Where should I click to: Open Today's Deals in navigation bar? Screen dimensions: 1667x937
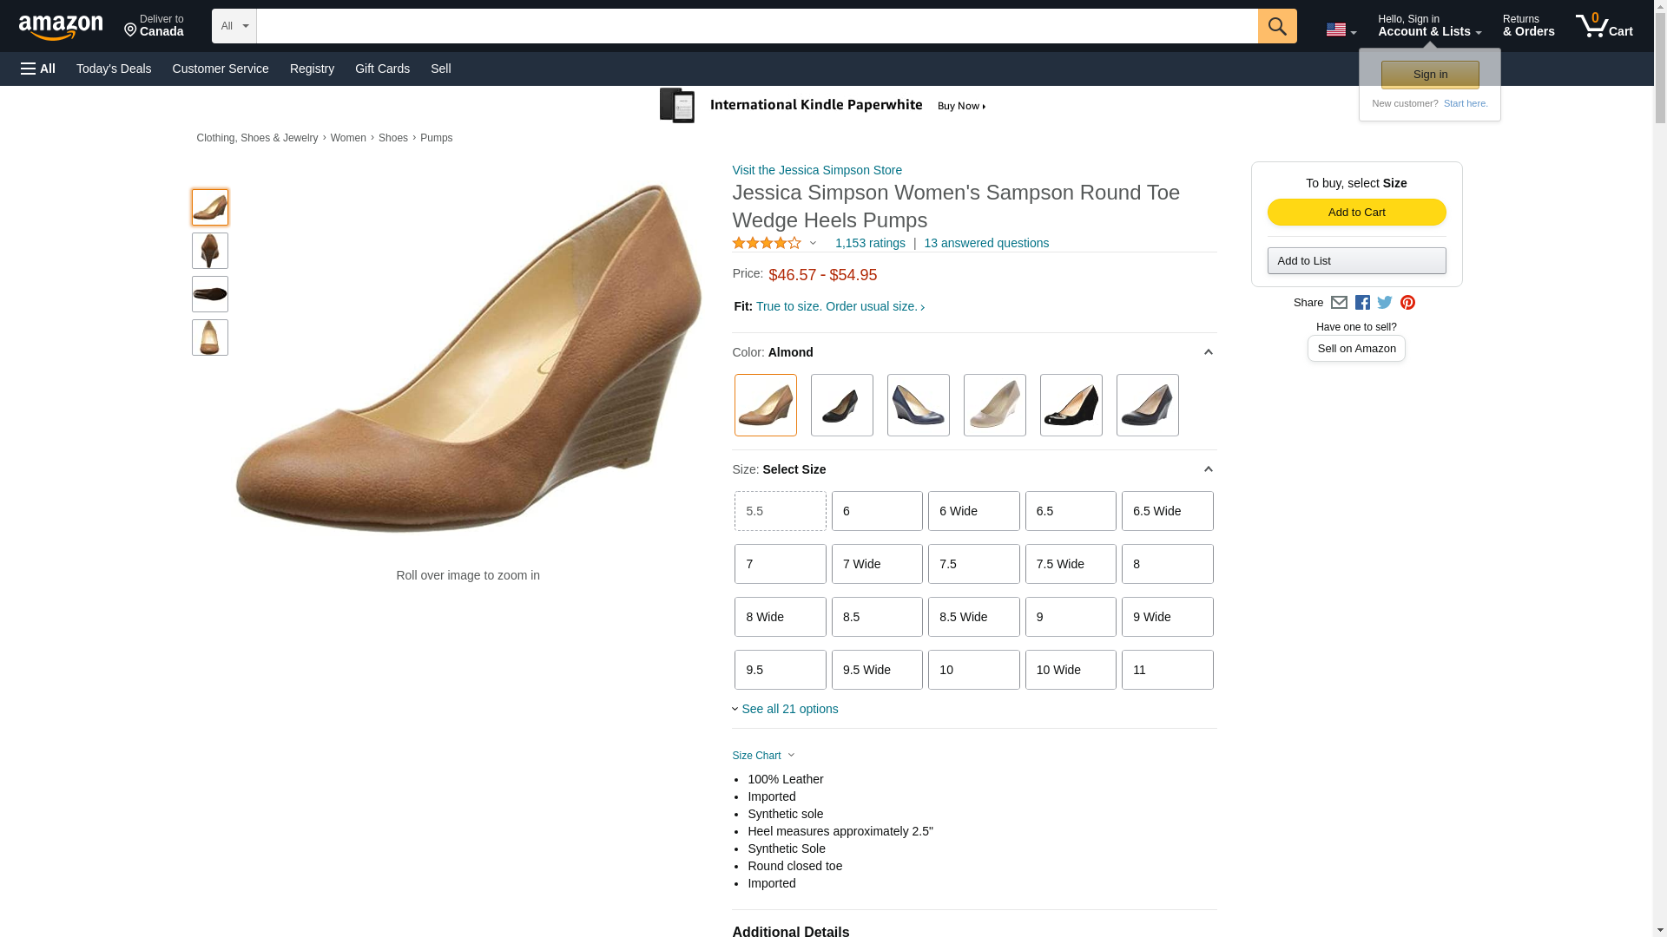pos(114,69)
